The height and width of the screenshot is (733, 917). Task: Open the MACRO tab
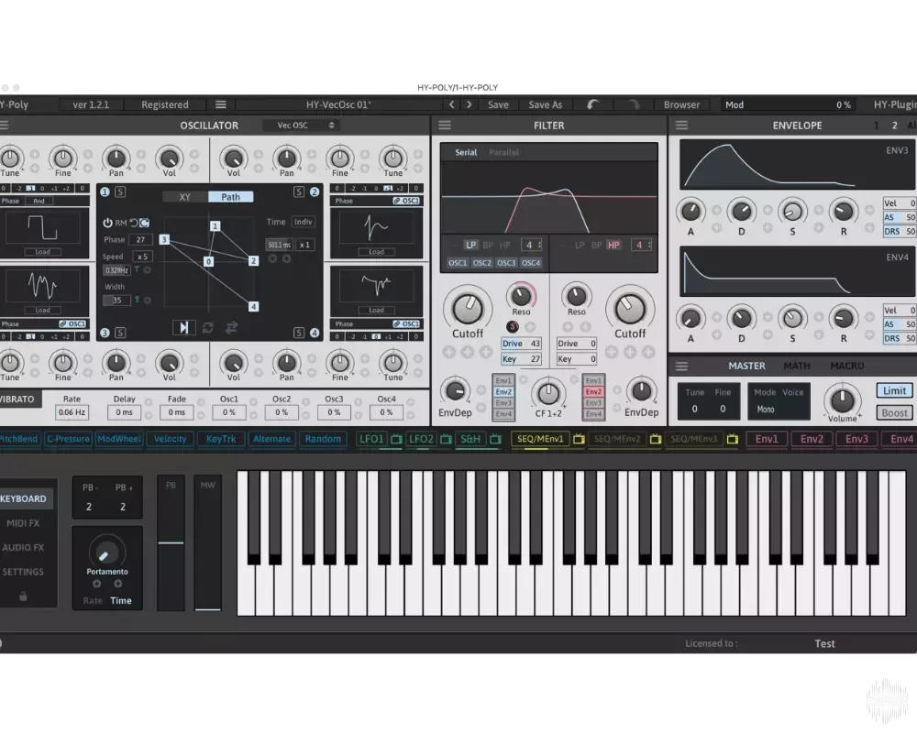click(846, 366)
